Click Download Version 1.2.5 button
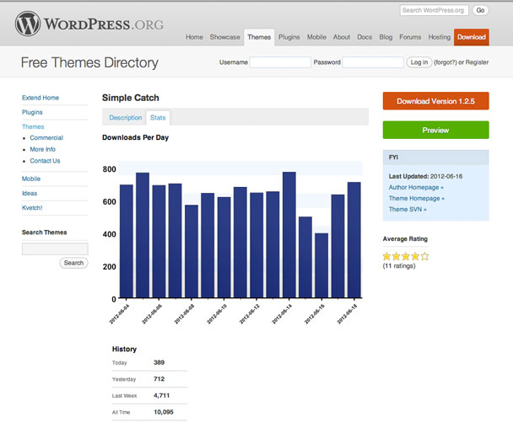Image resolution: width=513 pixels, height=422 pixels. click(435, 101)
